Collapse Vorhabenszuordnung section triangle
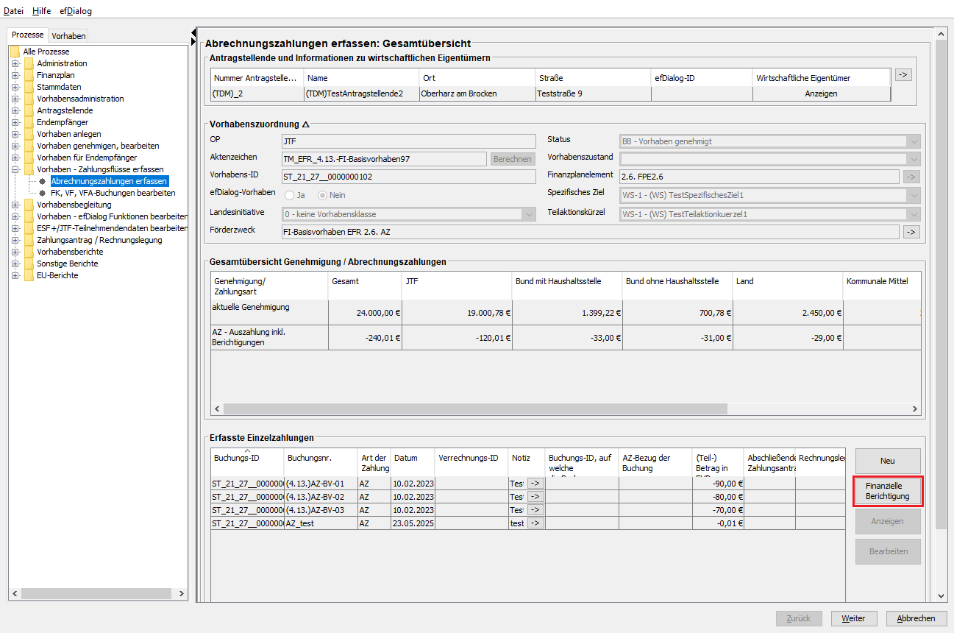 click(306, 125)
